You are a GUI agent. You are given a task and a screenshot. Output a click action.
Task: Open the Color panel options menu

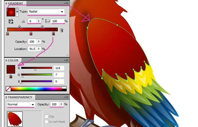tap(66, 61)
